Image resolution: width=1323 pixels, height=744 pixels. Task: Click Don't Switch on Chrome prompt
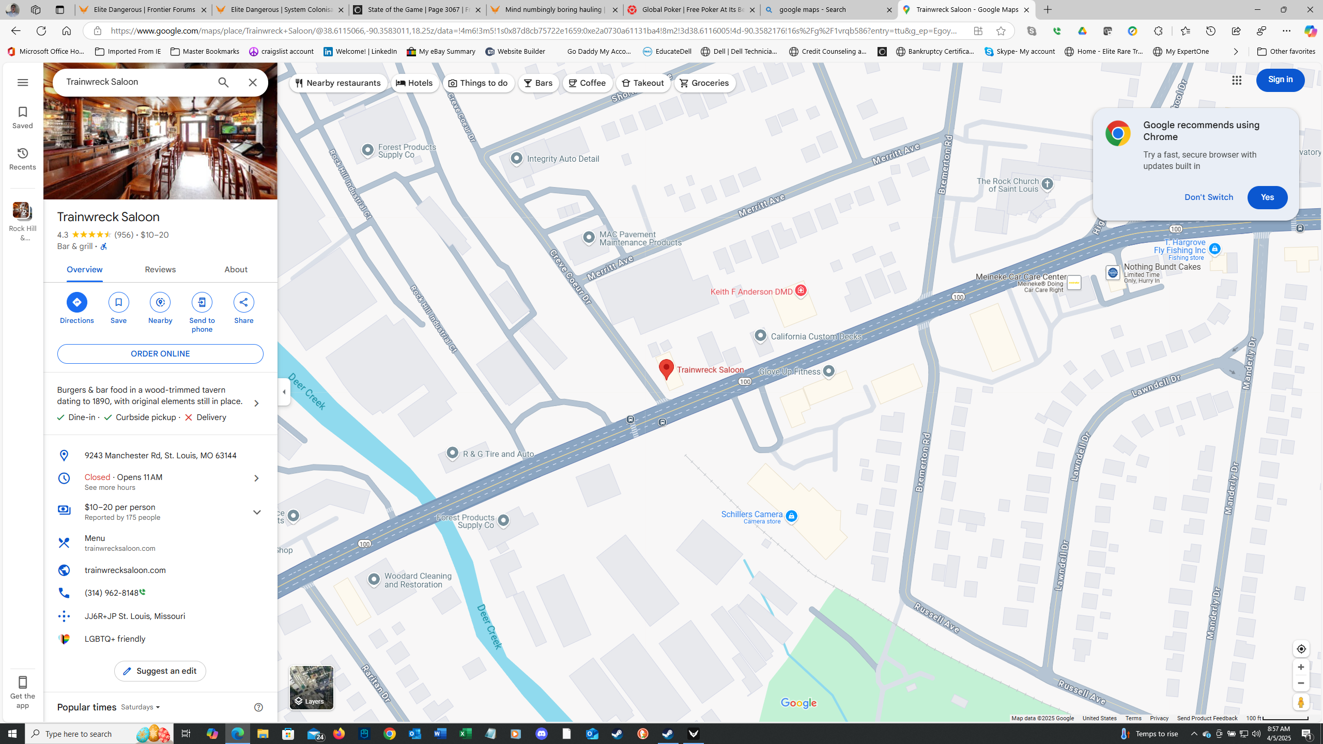tap(1209, 197)
